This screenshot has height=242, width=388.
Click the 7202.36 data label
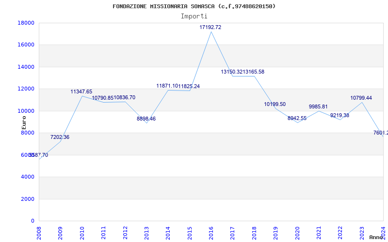coord(60,137)
